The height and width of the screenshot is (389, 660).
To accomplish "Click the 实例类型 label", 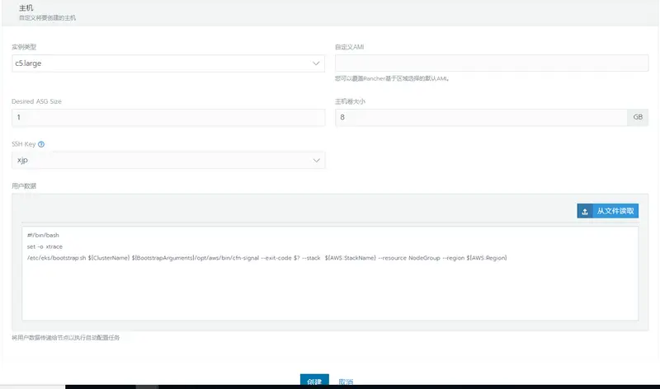I will point(24,47).
